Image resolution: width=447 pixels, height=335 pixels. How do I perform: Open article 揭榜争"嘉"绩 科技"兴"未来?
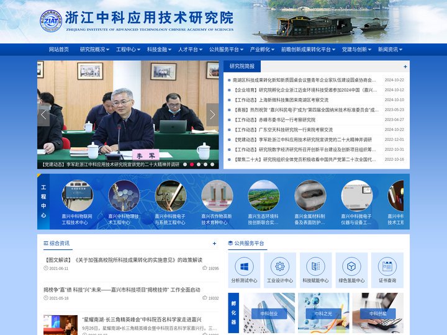click(x=122, y=290)
